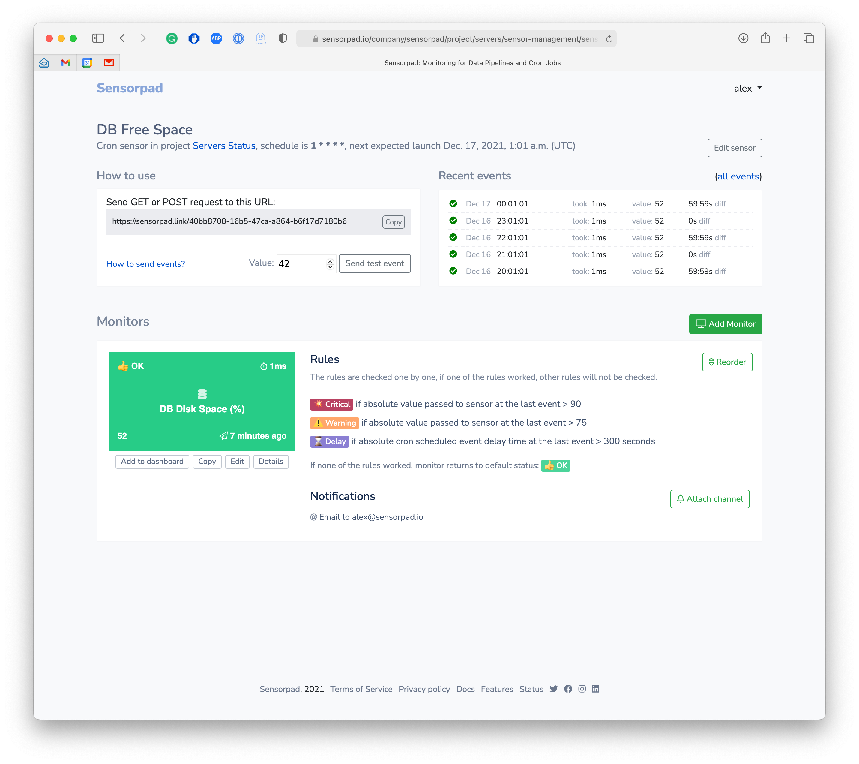Click the Instagram icon in footer
The width and height of the screenshot is (859, 764).
coord(582,689)
